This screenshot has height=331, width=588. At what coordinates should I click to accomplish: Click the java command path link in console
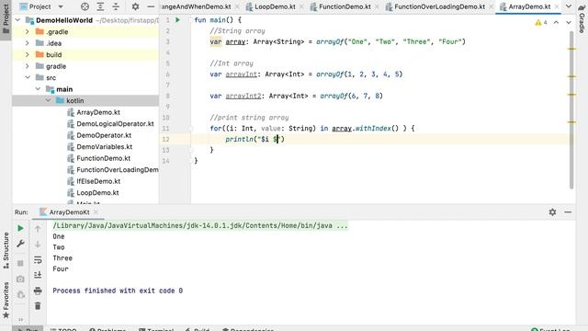tap(200, 225)
